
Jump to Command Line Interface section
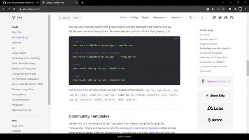(212, 62)
